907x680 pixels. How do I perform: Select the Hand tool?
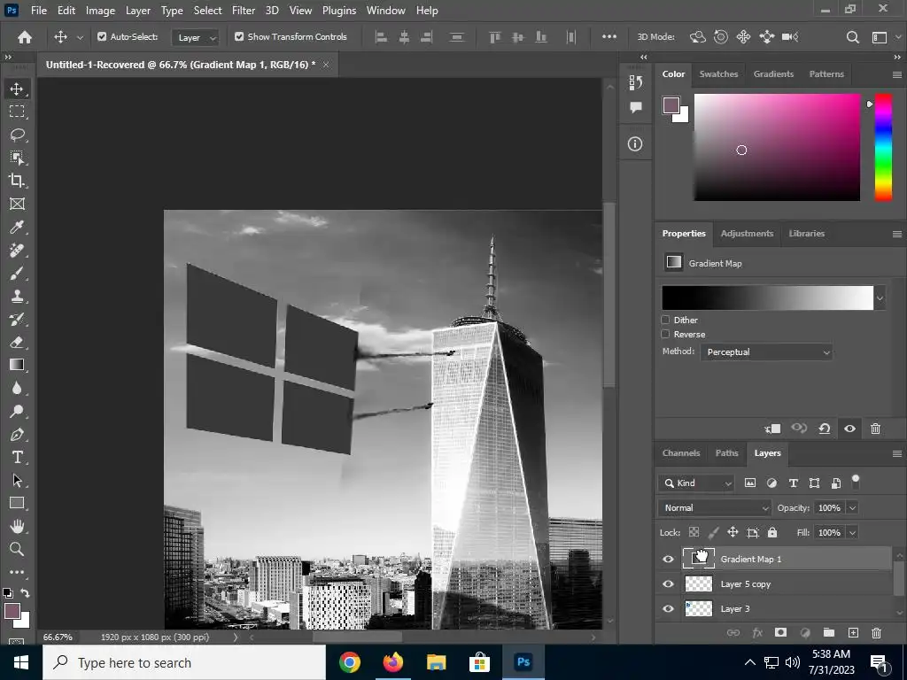[17, 526]
